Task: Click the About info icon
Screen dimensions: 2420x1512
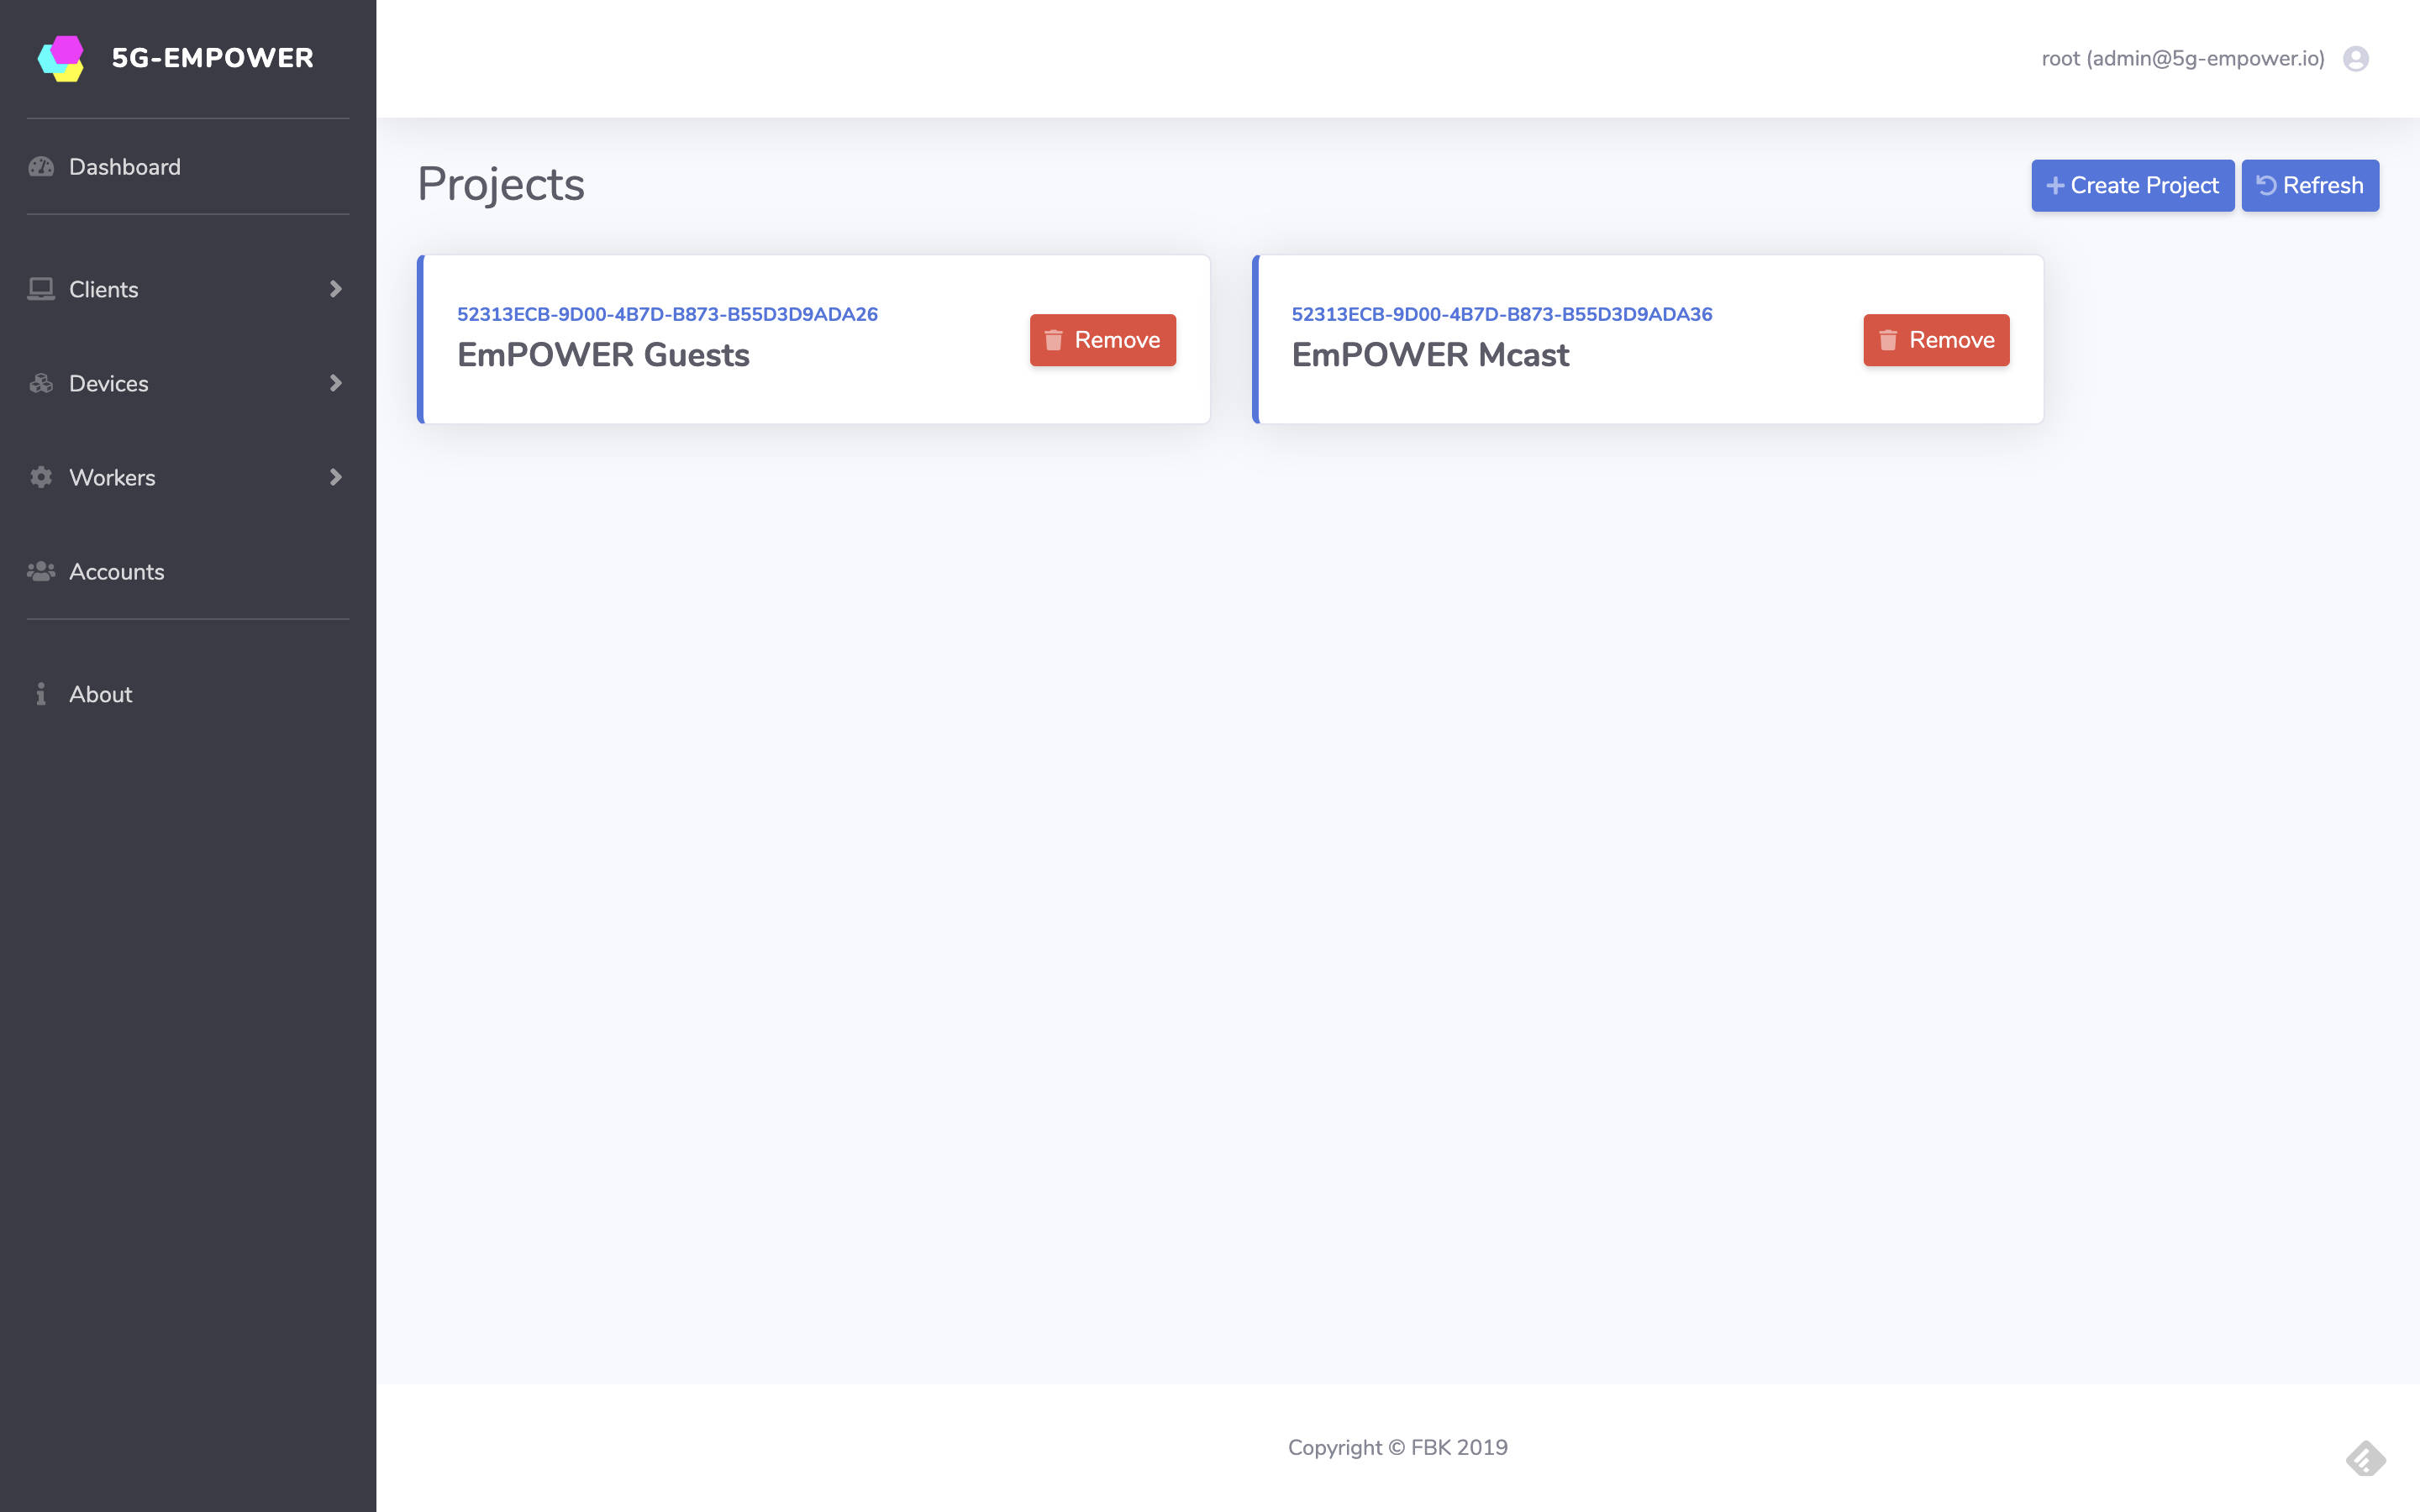Action: click(41, 694)
